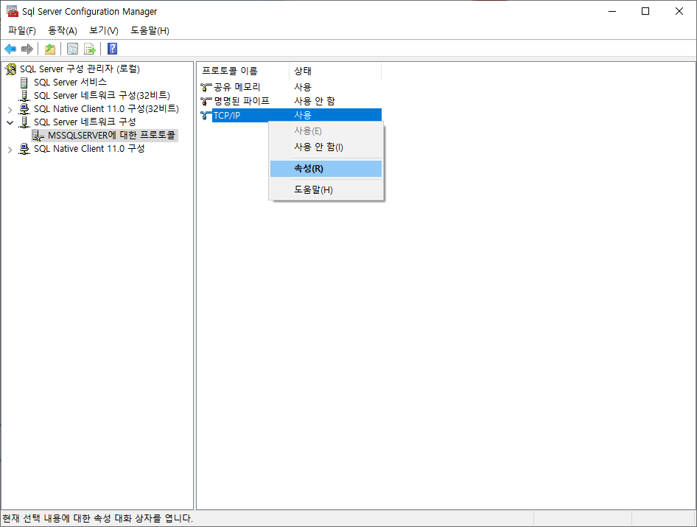
Task: Select the TCP/IP row name
Action: pyautogui.click(x=227, y=115)
